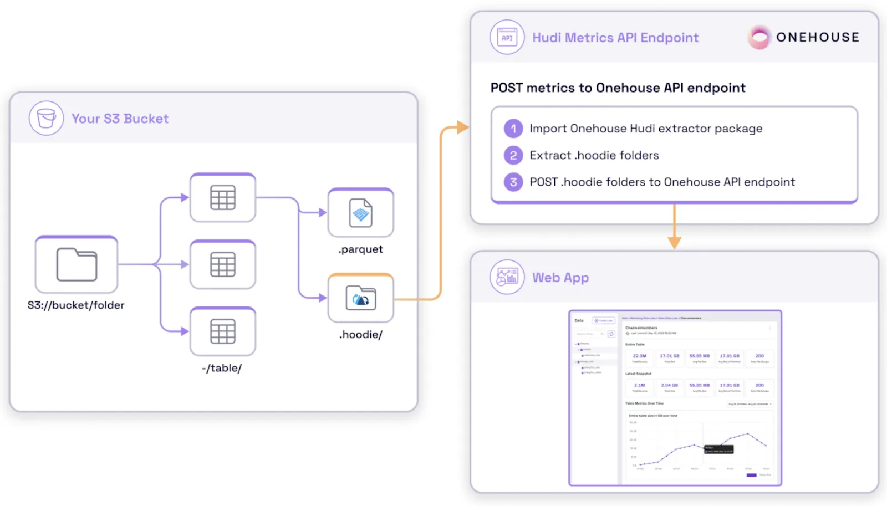Viewport: 887px width, 506px height.
Task: Click Entire Table 17.01 GB Total Size card
Action: click(670, 358)
